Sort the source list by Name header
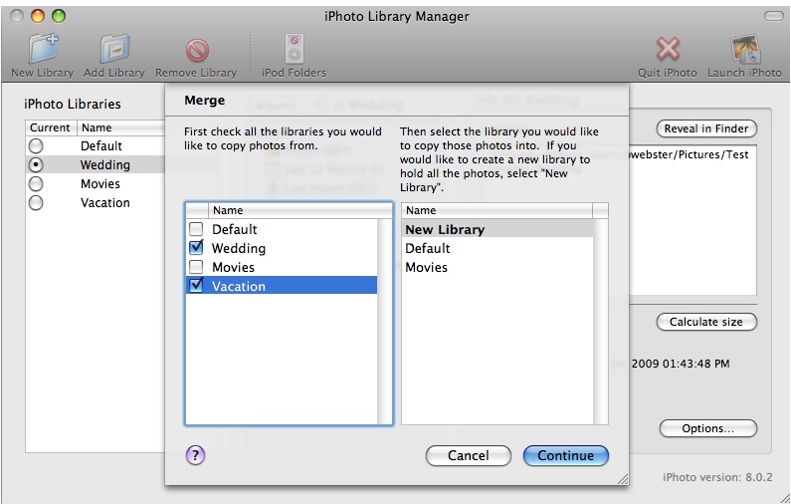 click(x=289, y=210)
